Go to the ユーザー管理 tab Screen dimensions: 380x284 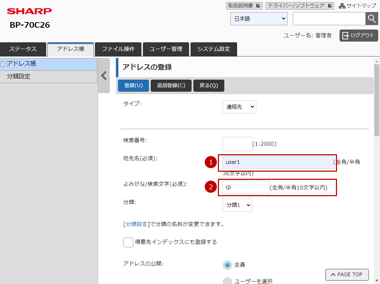(166, 49)
